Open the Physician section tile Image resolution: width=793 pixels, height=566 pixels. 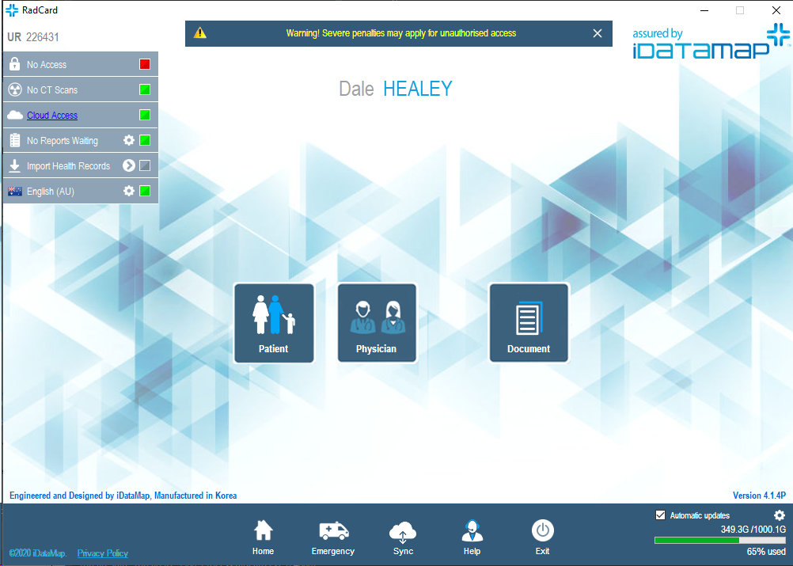tap(377, 323)
